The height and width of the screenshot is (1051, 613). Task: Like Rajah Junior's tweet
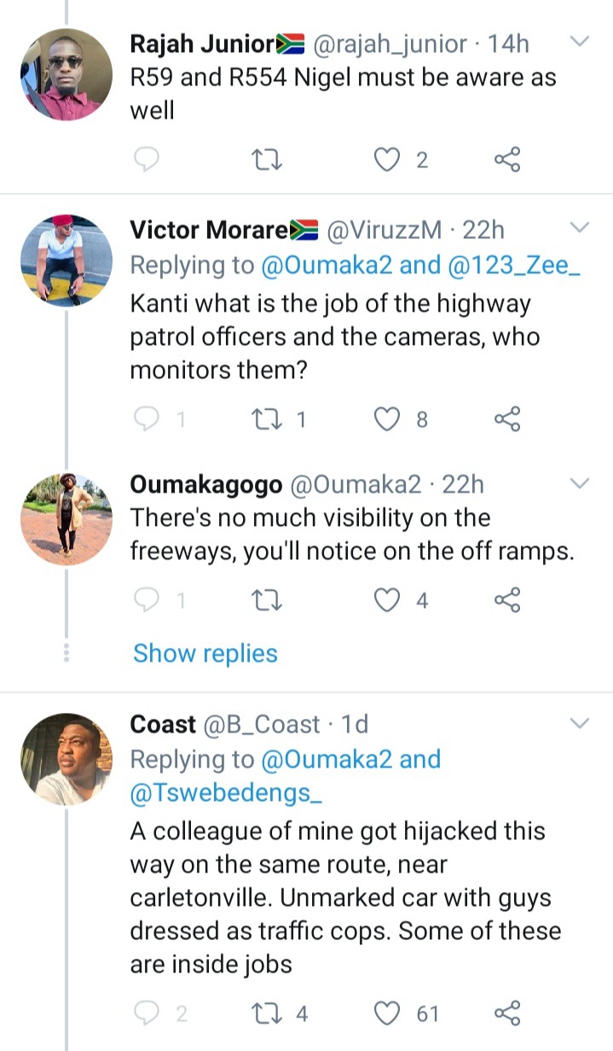(x=389, y=159)
